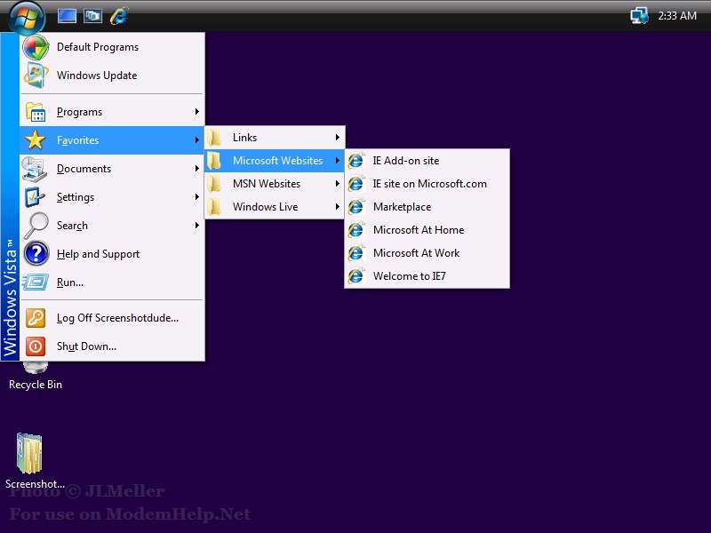Expand the Links folder arrow
Screen dimensions: 711x533
[338, 138]
